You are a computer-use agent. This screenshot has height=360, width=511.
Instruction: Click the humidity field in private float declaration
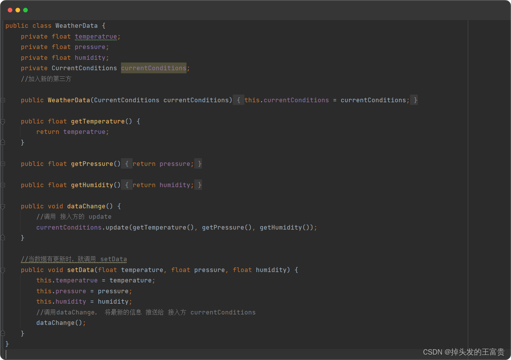pos(90,58)
